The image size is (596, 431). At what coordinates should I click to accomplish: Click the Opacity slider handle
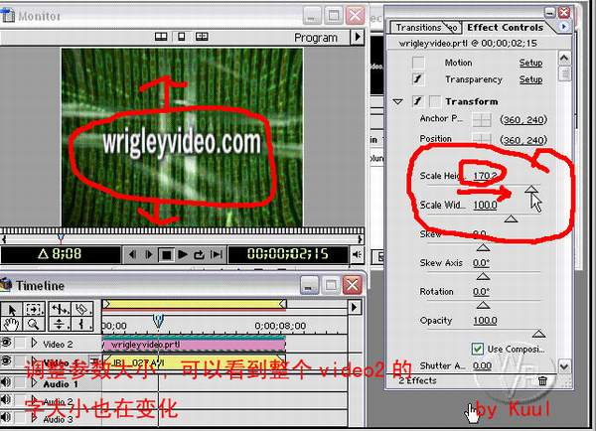tap(538, 334)
